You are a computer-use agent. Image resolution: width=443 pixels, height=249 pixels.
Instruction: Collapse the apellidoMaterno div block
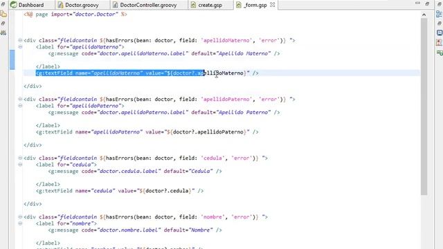click(20, 40)
